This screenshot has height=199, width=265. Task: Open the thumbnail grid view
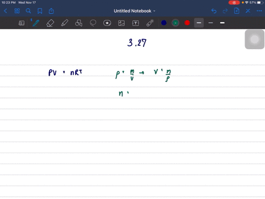(x=17, y=11)
